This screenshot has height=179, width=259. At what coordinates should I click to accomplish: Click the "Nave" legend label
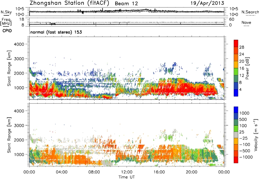point(246,22)
